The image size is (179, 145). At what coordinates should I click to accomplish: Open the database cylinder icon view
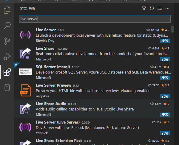coord(7,88)
